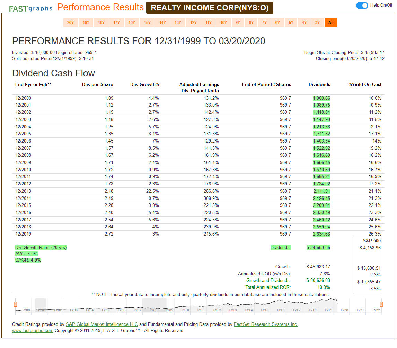
Task: Choose the 8Y time range tab
Action: click(251, 22)
